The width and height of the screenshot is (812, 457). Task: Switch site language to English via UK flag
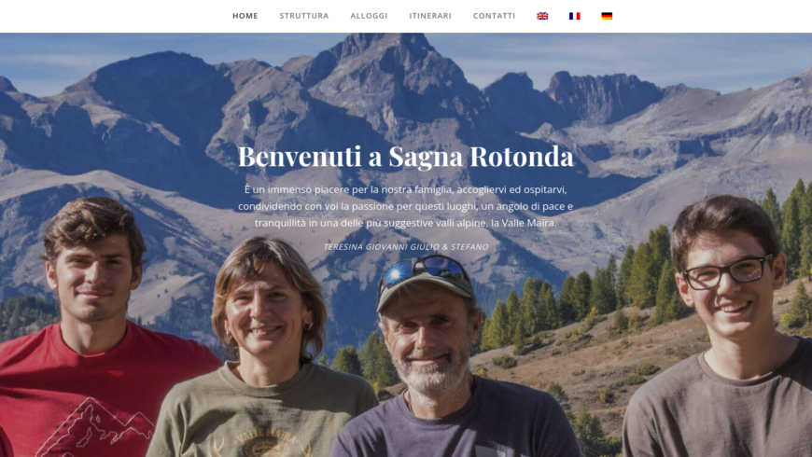pos(542,16)
